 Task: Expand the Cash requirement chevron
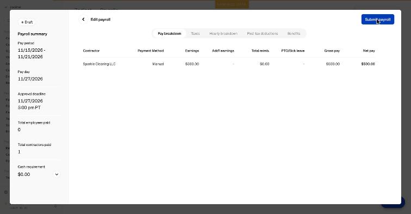(x=57, y=174)
